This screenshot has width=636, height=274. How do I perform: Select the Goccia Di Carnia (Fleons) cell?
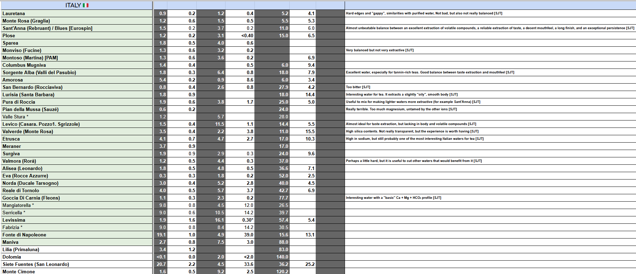[76, 198]
